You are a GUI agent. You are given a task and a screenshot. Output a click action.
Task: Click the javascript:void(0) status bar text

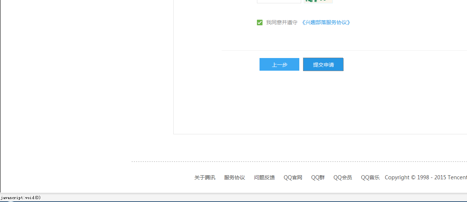point(20,198)
